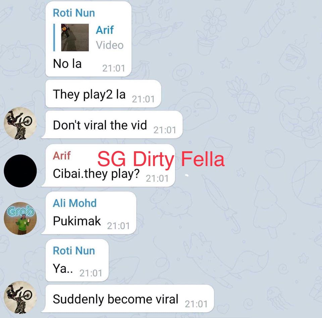The height and width of the screenshot is (318, 322).
Task: Select the 'They play2 la' message bubble
Action: point(103,94)
